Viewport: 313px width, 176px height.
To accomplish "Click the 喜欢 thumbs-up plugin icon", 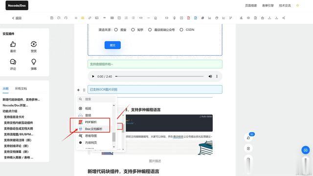I will (x=13, y=44).
